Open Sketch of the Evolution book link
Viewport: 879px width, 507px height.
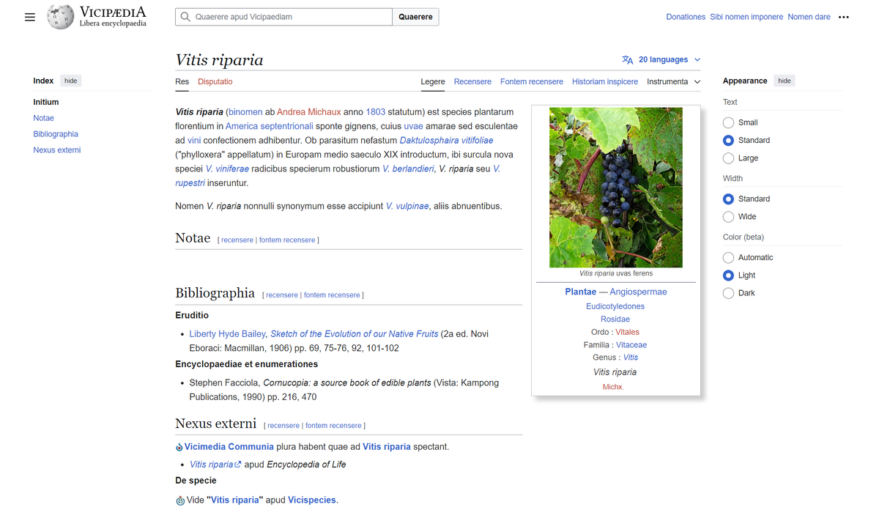[x=355, y=334]
